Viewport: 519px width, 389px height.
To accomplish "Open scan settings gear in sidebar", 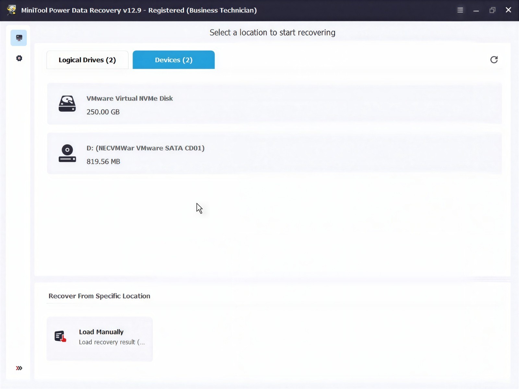I will coord(19,58).
